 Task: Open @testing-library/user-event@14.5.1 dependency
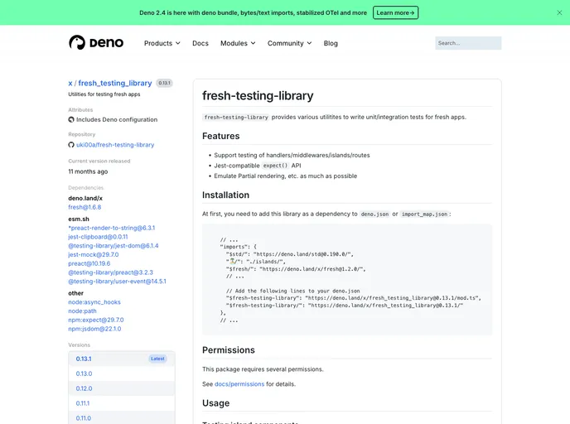pyautogui.click(x=117, y=282)
